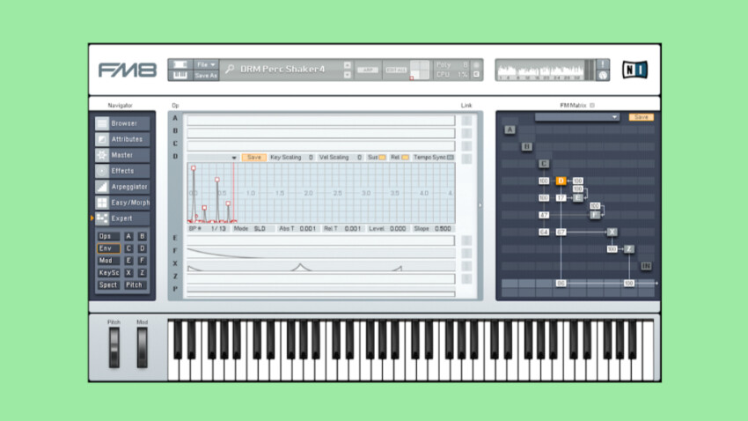Screen dimensions: 748x421
Task: Switch to the Mod expert tab
Action: (x=108, y=261)
